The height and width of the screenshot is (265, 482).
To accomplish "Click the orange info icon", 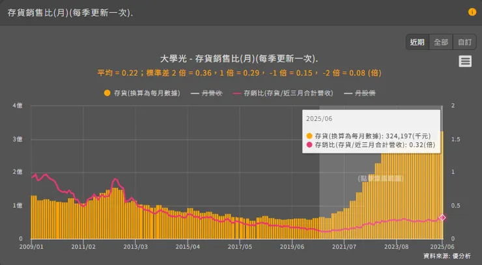I will (472, 12).
